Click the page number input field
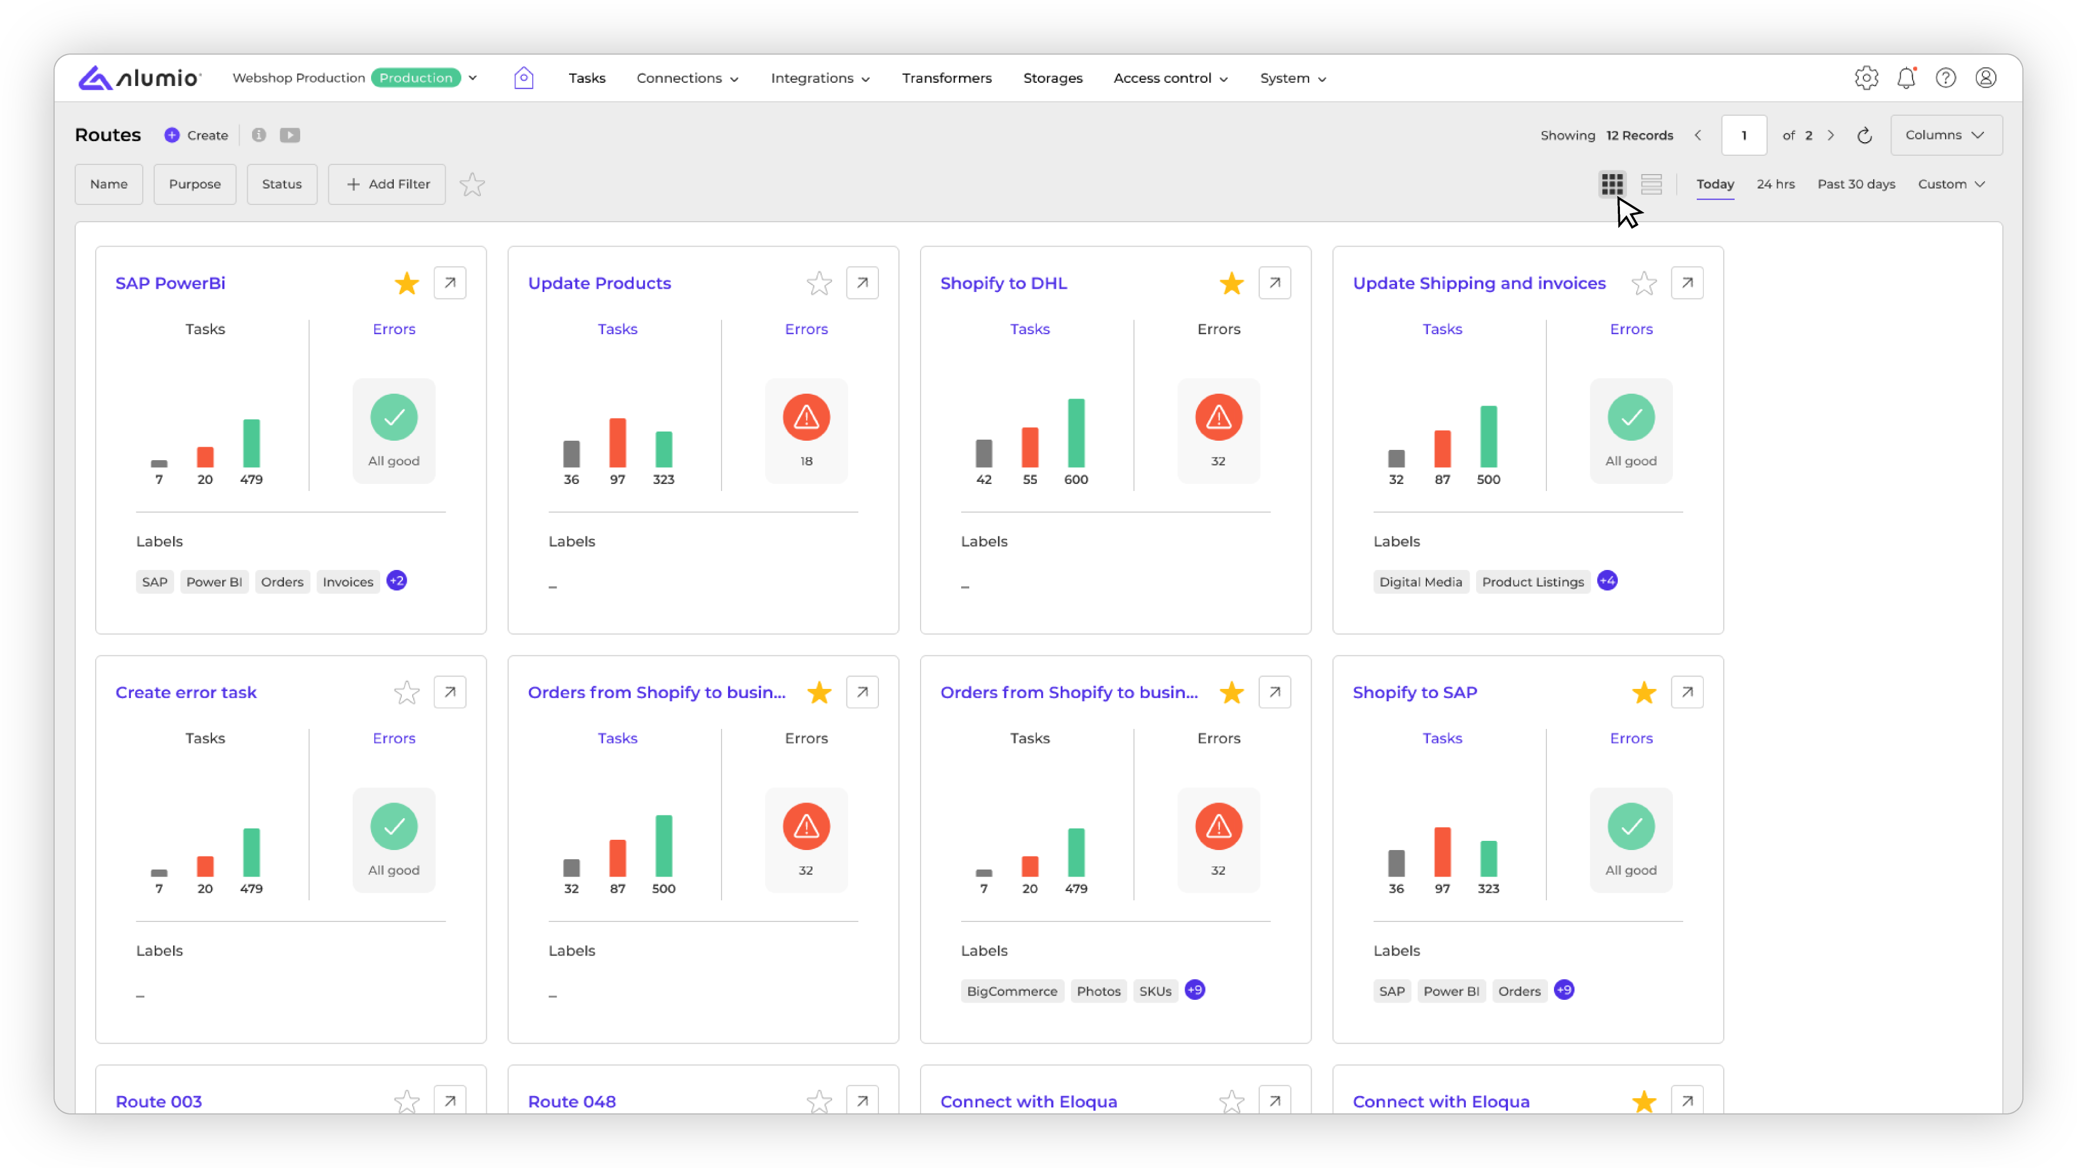The image size is (2077, 1168). [1743, 135]
